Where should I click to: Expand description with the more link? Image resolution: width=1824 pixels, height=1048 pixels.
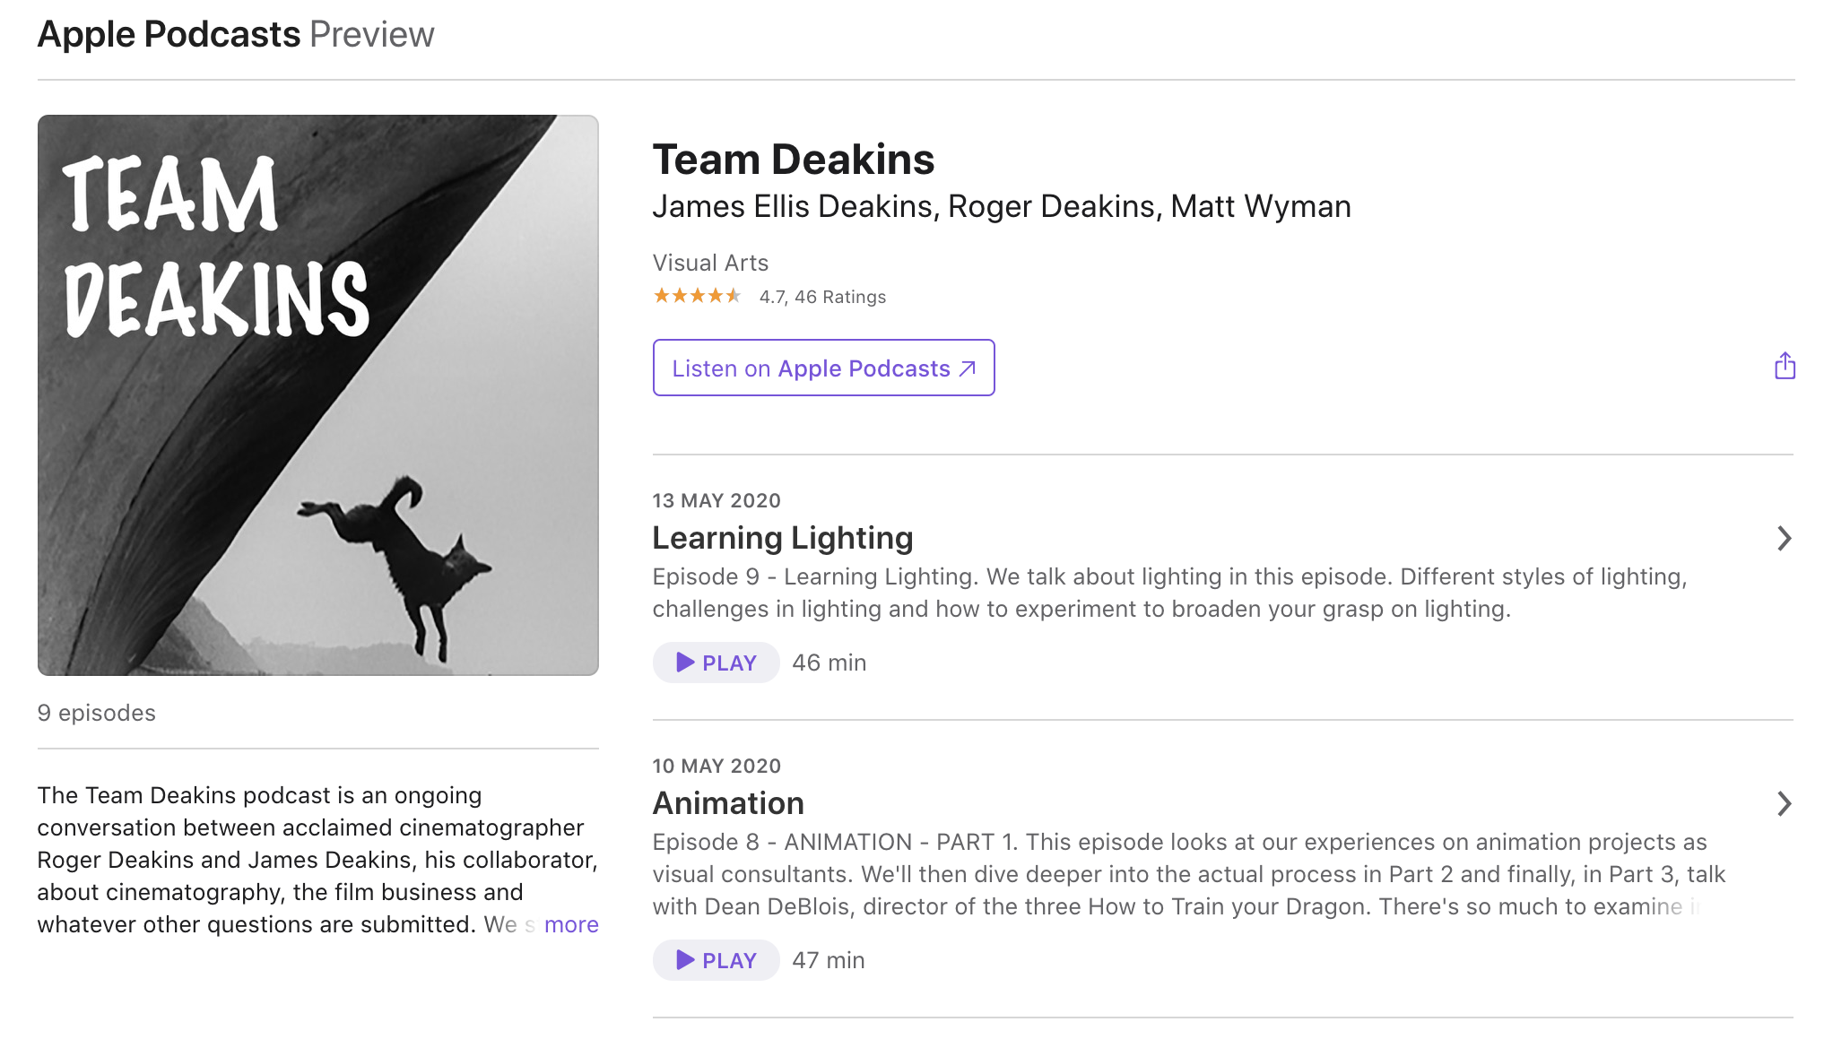(571, 924)
